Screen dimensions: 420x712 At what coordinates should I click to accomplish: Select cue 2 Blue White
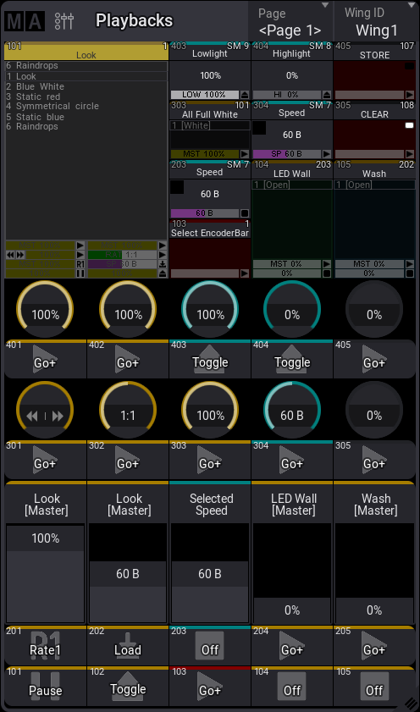coord(86,86)
